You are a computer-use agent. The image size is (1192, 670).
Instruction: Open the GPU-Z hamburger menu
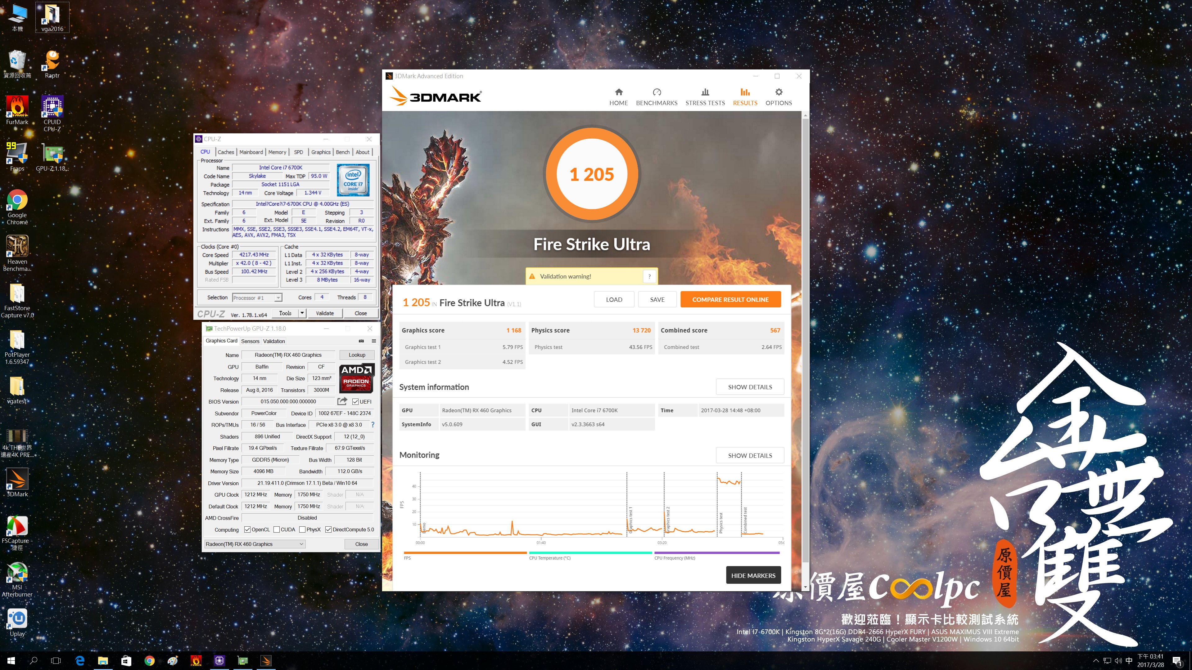click(373, 341)
